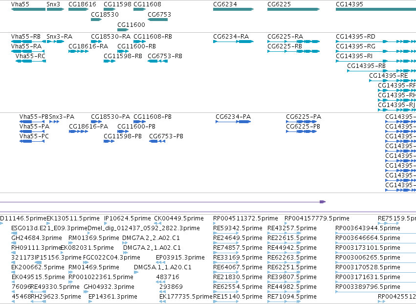Select the CG6225-RA transcript label
This screenshot has height=304, width=416.
click(x=285, y=37)
